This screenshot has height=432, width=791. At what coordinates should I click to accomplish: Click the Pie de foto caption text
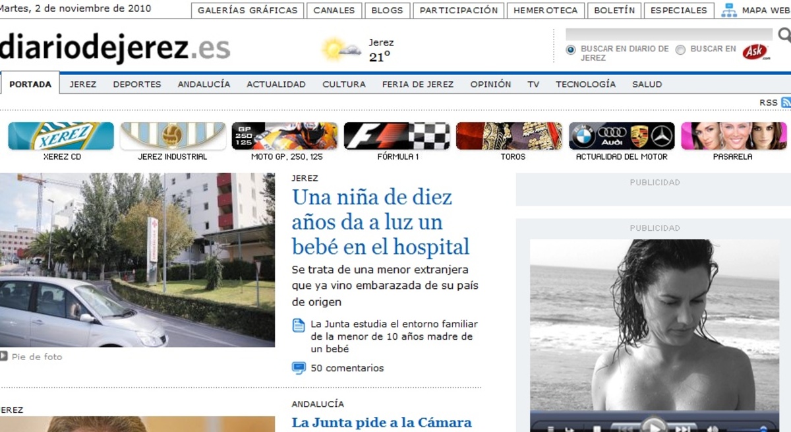37,357
